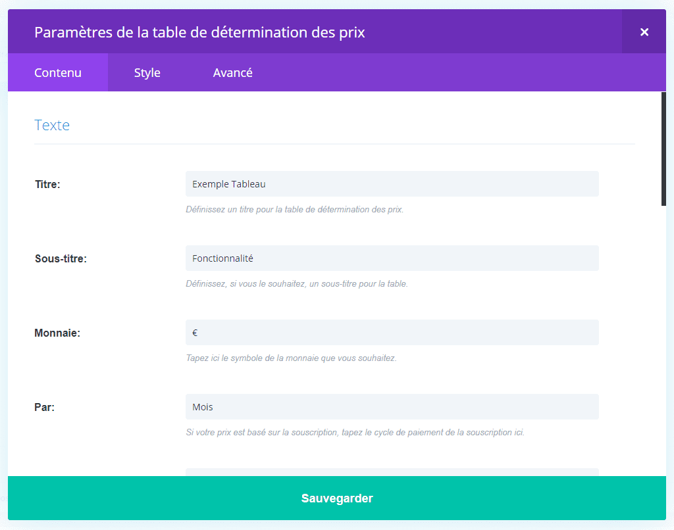Click the Sous-titre field label
674x530 pixels.
[x=61, y=258]
